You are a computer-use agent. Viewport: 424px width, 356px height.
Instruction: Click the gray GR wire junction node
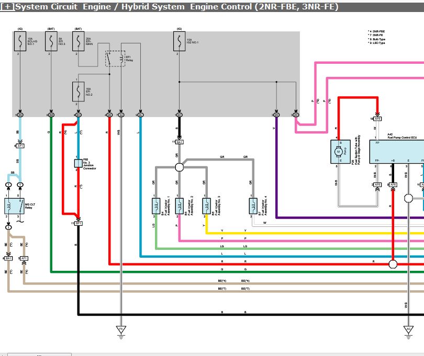[179, 167]
